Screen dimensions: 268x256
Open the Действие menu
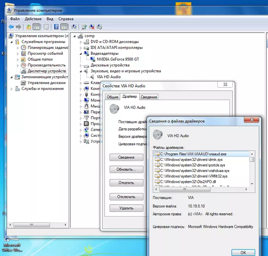click(x=33, y=19)
